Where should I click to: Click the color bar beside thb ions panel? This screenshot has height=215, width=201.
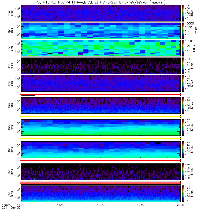183,127
